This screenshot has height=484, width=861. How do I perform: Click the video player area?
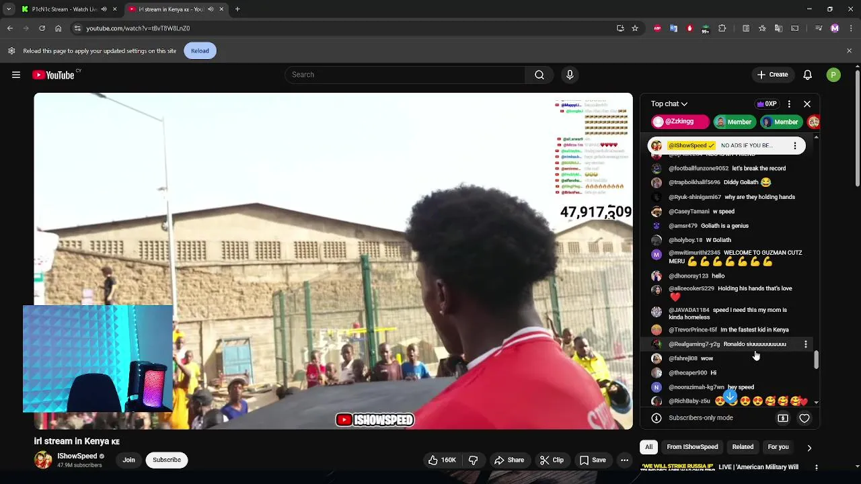pos(333,261)
